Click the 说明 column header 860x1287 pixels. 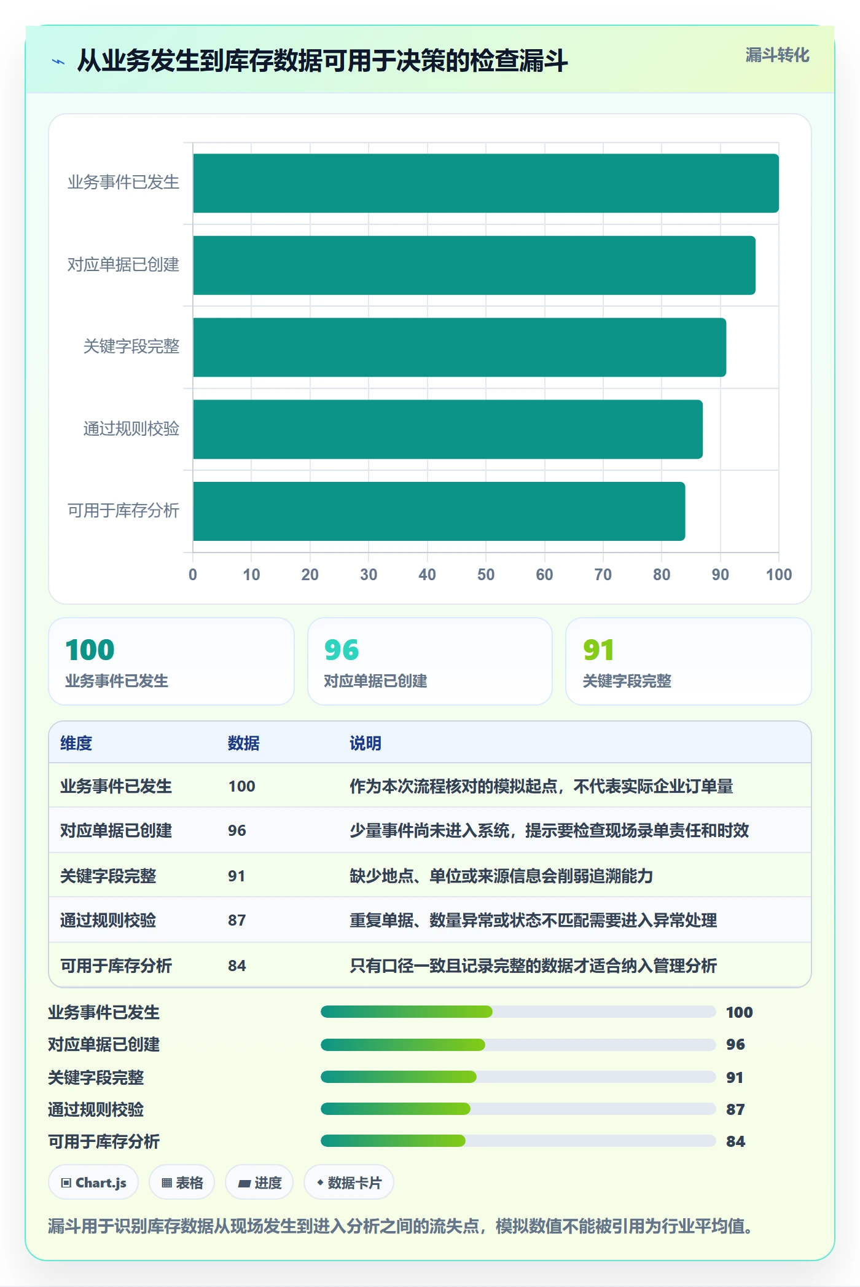[365, 743]
